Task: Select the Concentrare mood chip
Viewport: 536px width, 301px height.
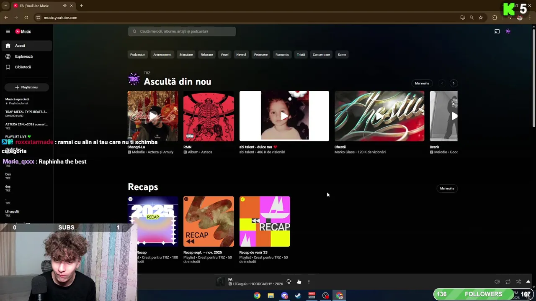Action: pos(321,55)
